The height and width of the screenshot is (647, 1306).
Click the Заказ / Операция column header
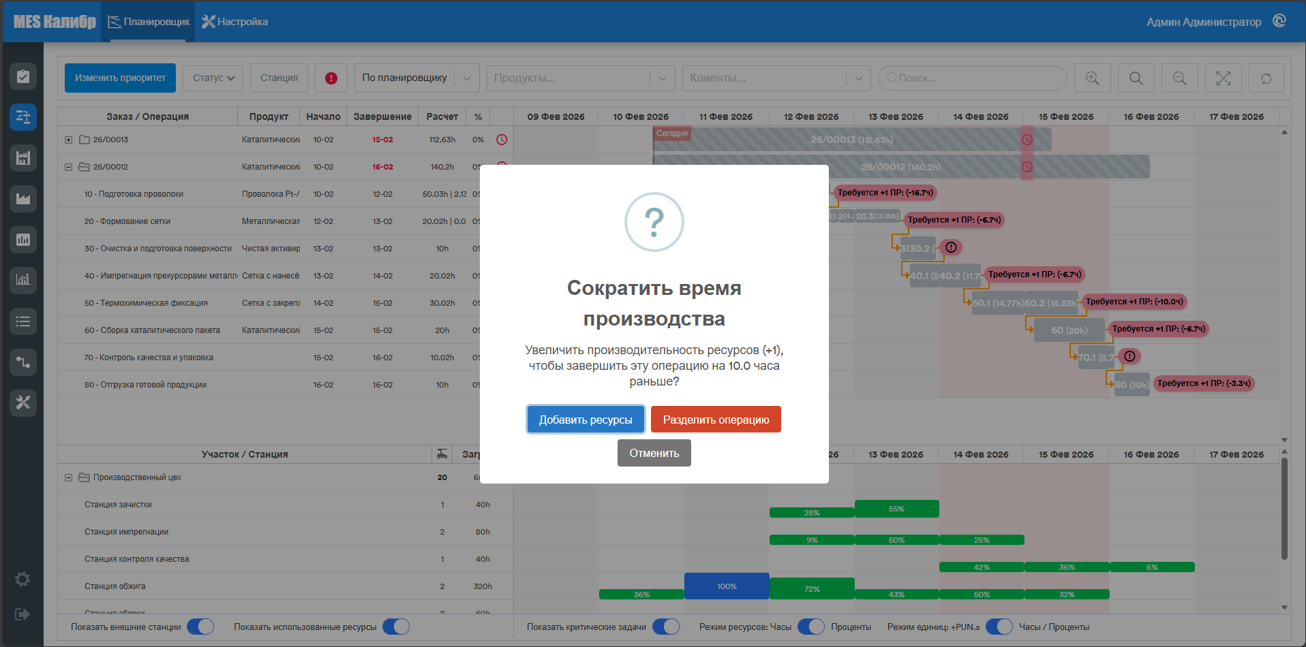(x=147, y=116)
